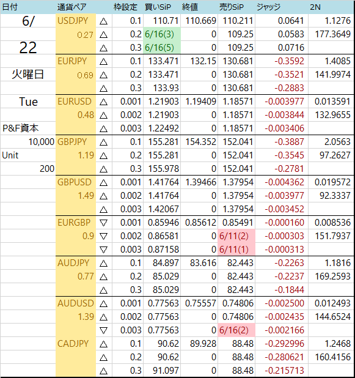
Task: Select the GBPJPY currency pair cell
Action: pyautogui.click(x=76, y=142)
